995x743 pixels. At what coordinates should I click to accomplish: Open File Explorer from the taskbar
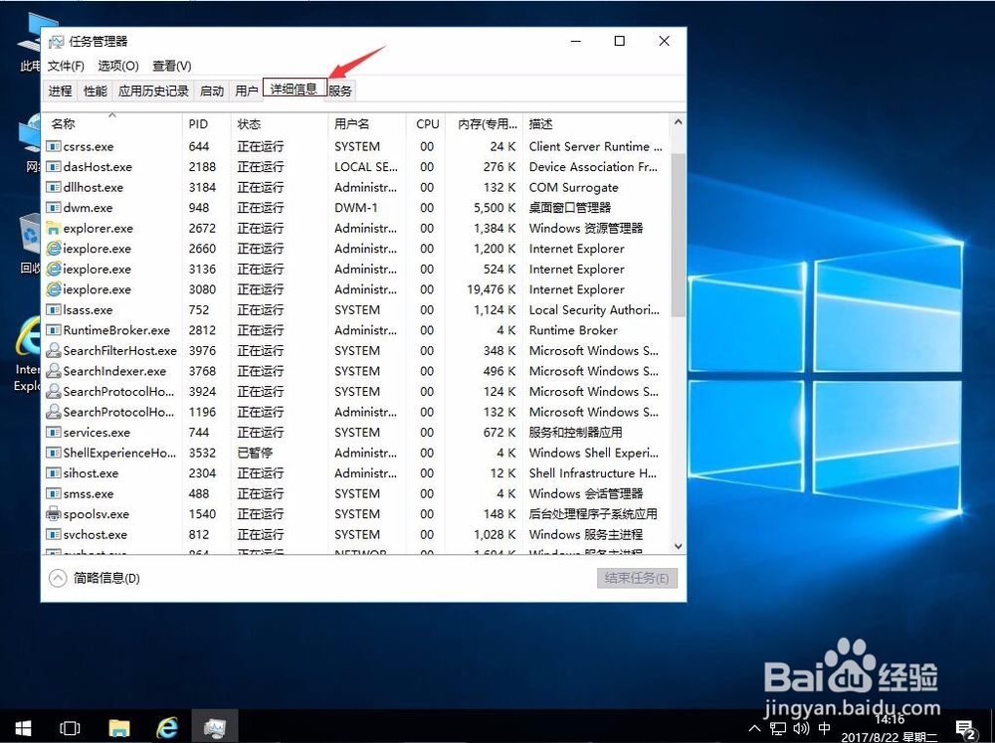tap(119, 727)
